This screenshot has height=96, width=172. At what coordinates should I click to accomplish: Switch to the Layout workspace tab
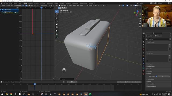tap(25, 3)
